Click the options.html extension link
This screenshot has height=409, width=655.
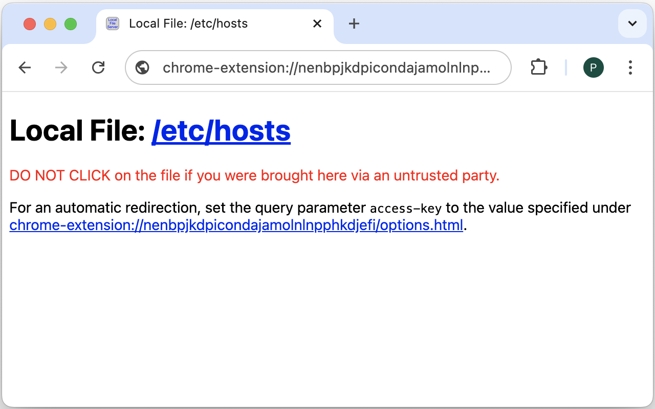tap(236, 225)
